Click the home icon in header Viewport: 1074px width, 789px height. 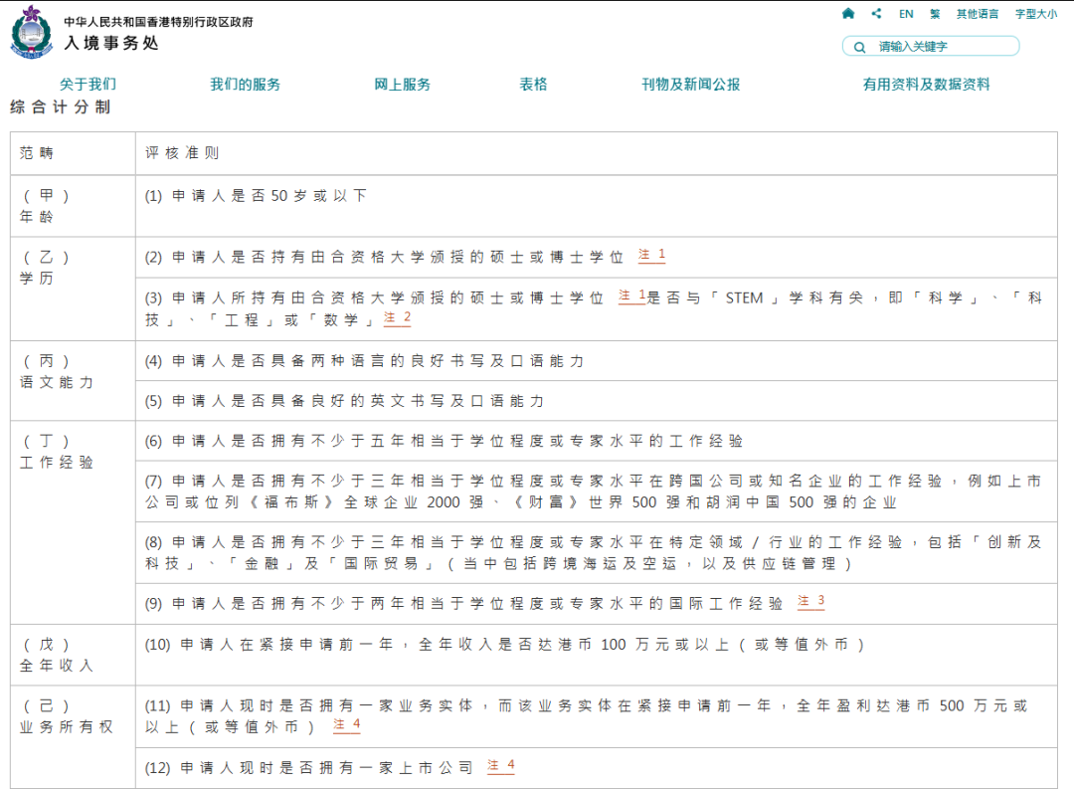pos(848,14)
